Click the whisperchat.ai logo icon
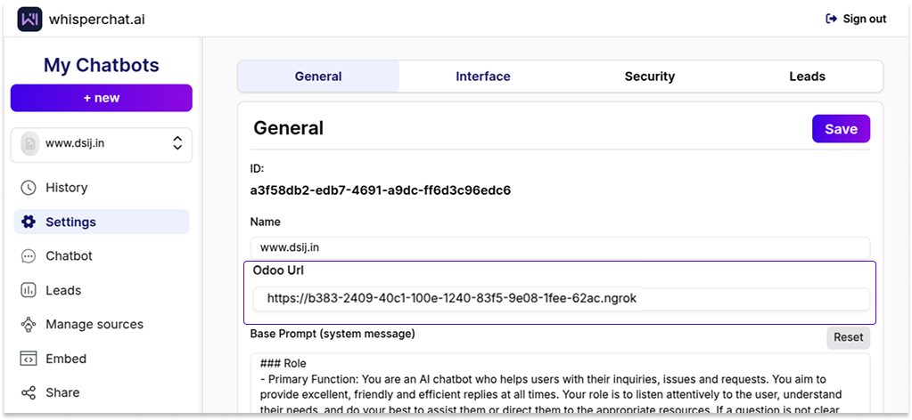This screenshot has height=420, width=912. [x=29, y=20]
